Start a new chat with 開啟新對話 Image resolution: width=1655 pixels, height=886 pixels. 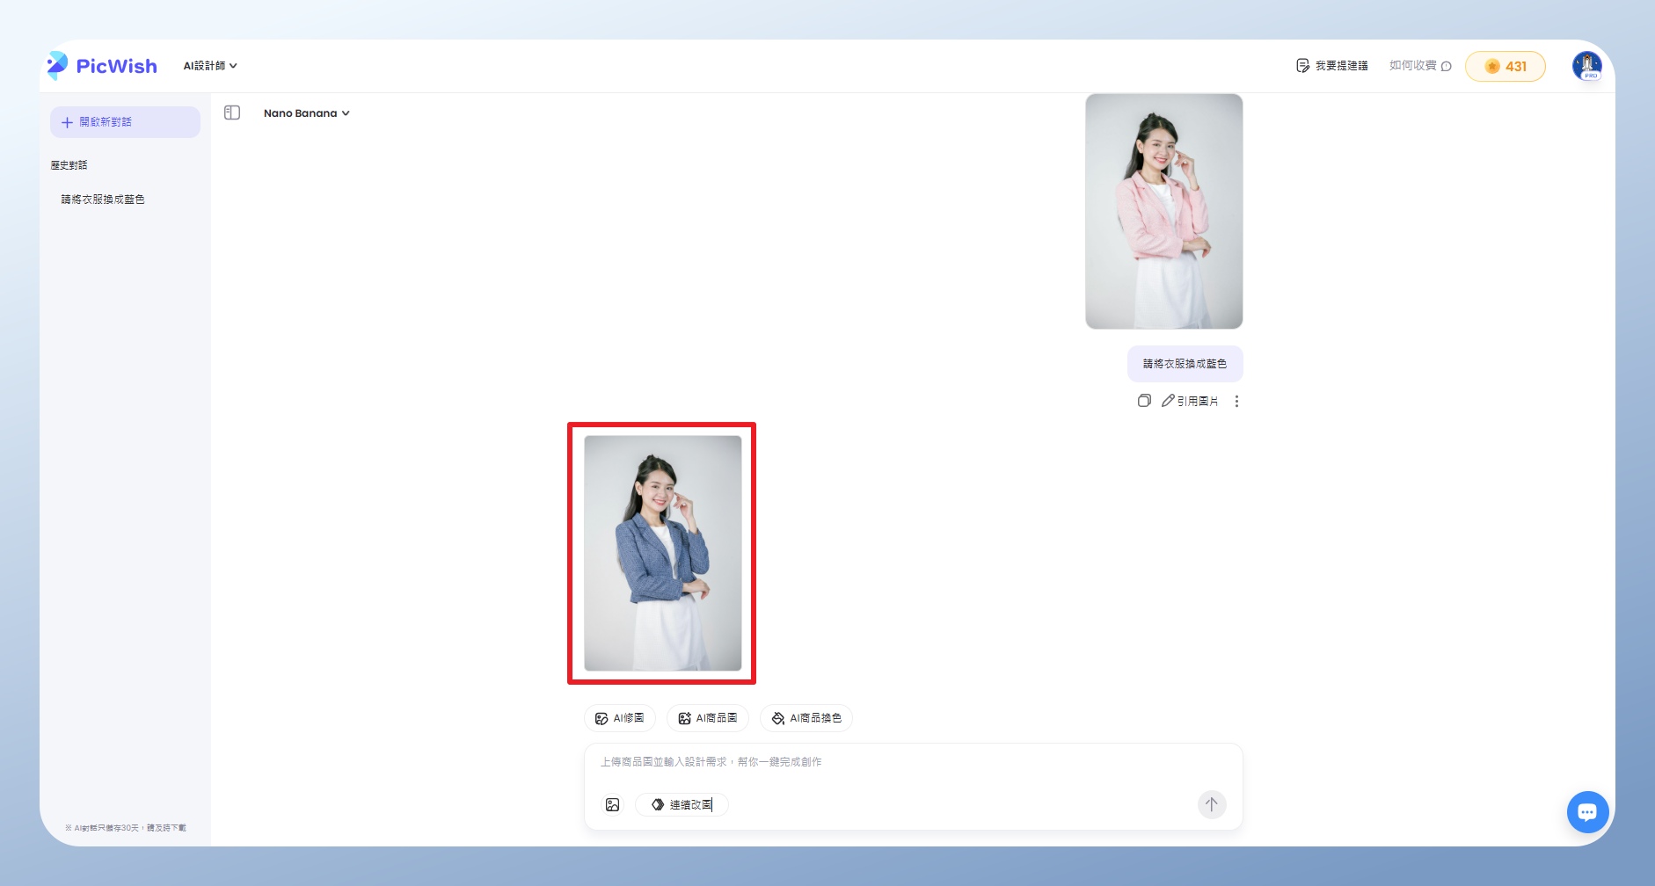[125, 122]
